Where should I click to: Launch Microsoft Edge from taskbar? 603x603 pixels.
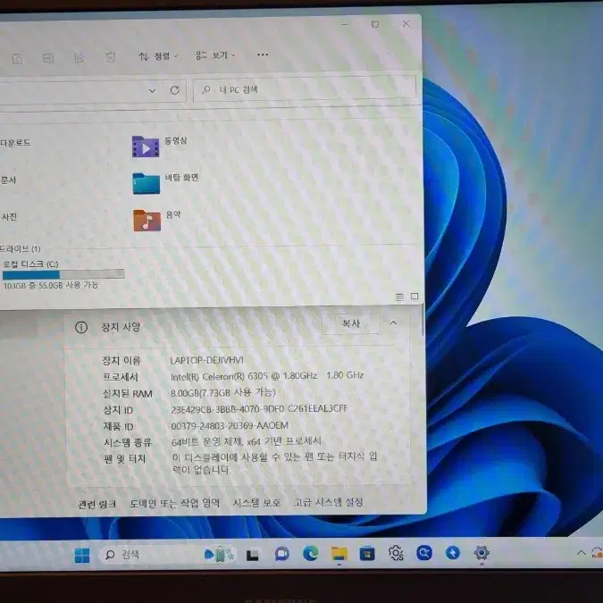[x=311, y=553]
